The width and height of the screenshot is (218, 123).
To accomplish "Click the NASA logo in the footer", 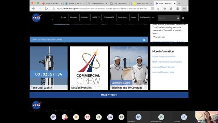I will click(36, 105).
